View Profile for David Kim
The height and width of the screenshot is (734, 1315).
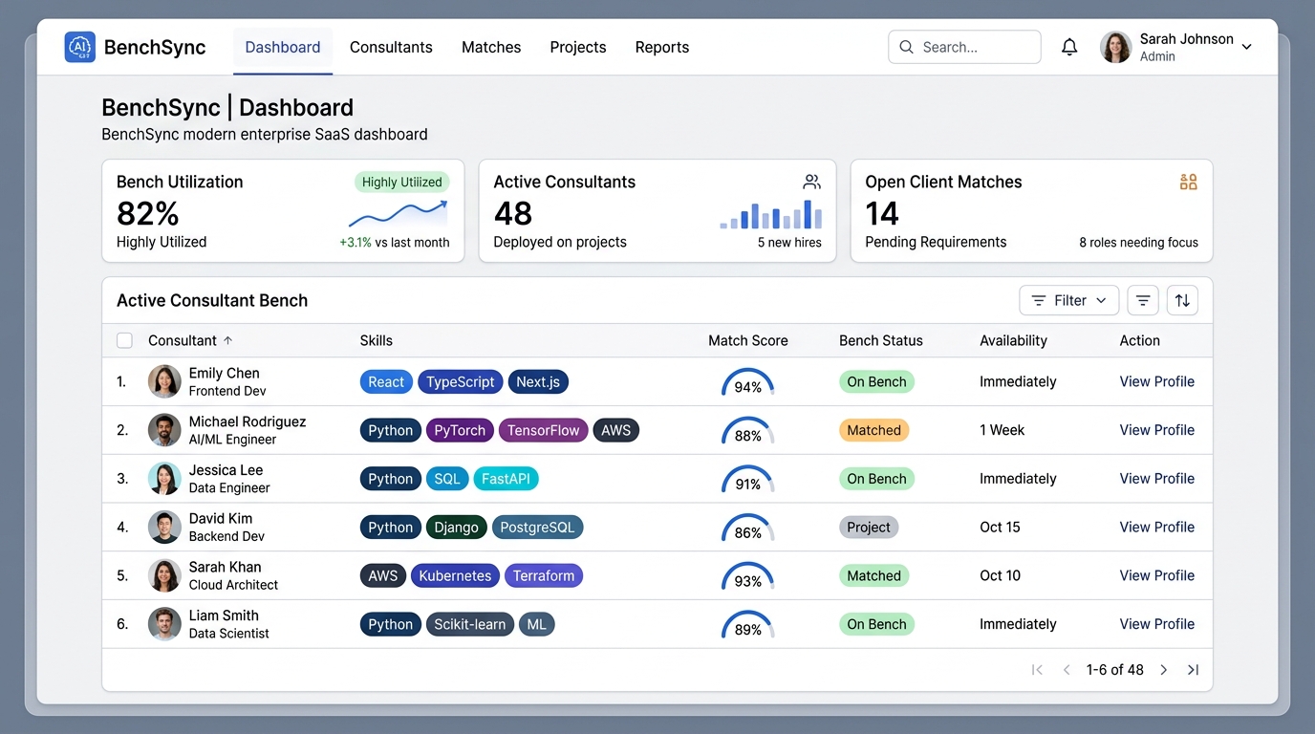click(1157, 527)
